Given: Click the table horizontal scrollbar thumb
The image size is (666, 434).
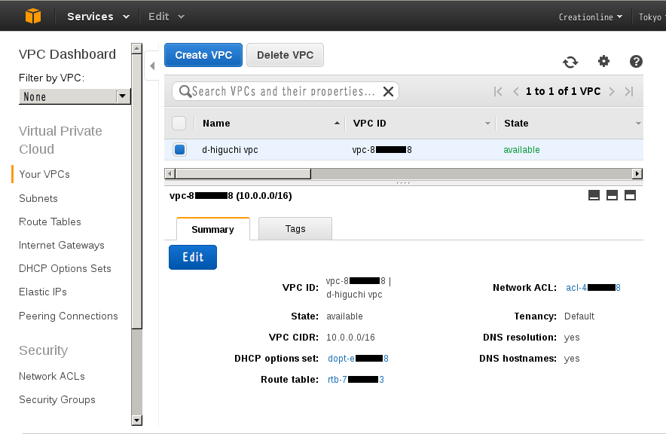Looking at the screenshot, I should [243, 174].
